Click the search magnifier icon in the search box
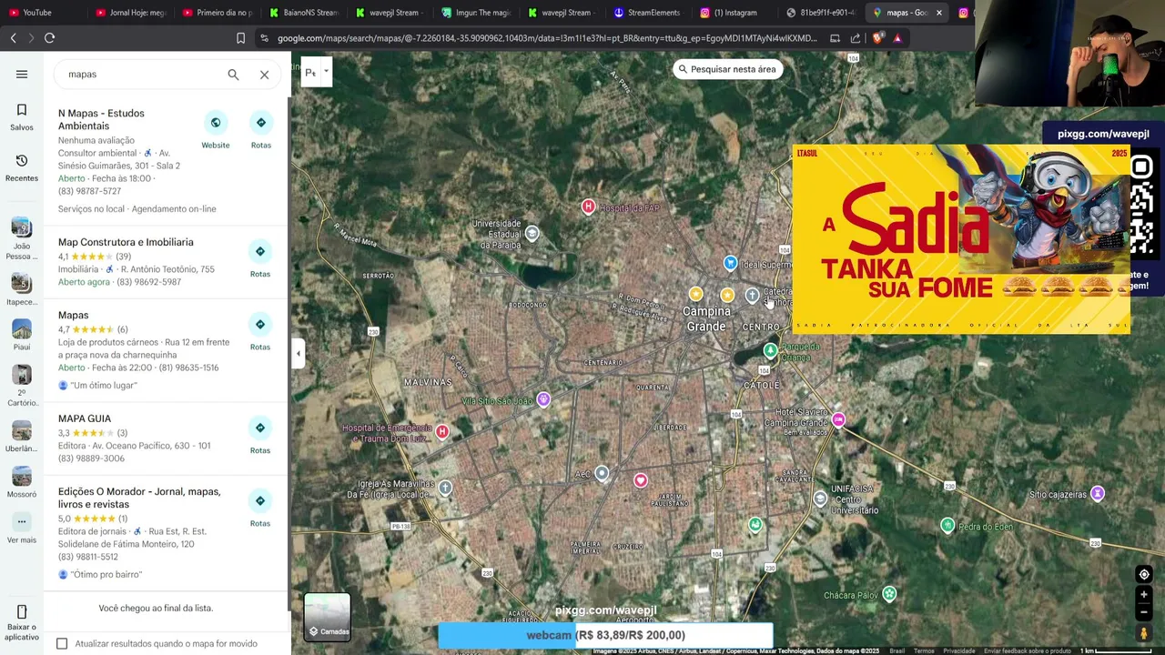This screenshot has height=655, width=1165. click(233, 75)
